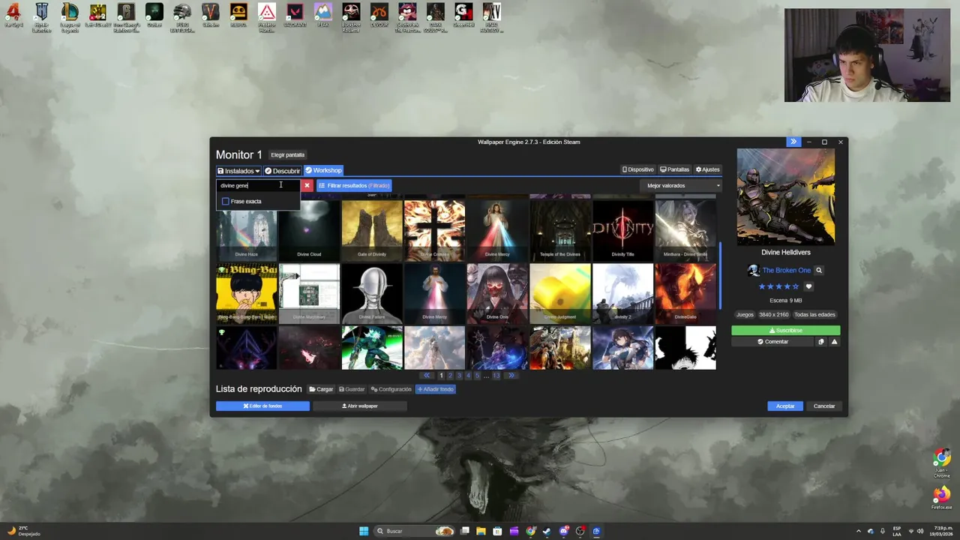
Task: Open the Left 4 Dead 2 desktop icon
Action: tap(97, 16)
